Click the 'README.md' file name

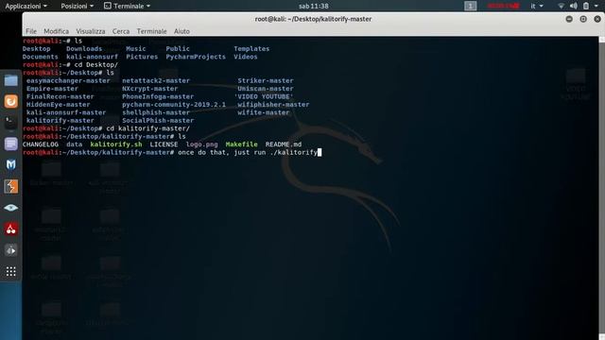pyautogui.click(x=284, y=144)
